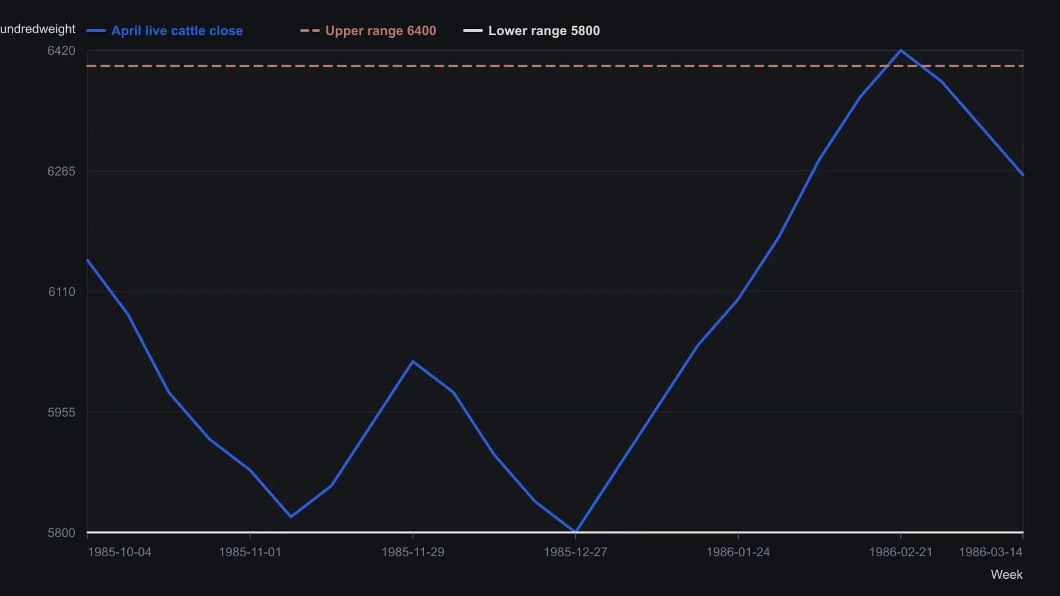
Task: Click the hundredweight y-axis title
Action: (38, 29)
